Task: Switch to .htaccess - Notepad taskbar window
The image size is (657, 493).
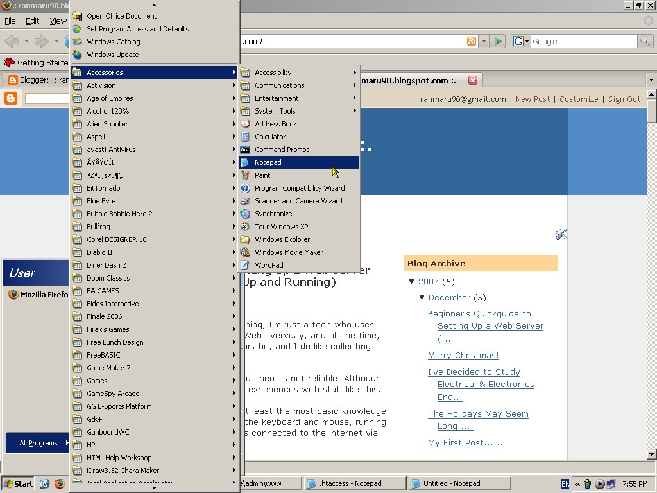Action: tap(355, 483)
